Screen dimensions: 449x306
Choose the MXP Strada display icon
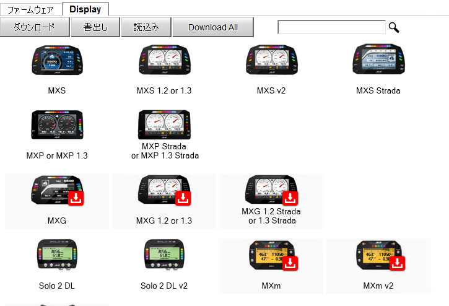click(x=164, y=125)
